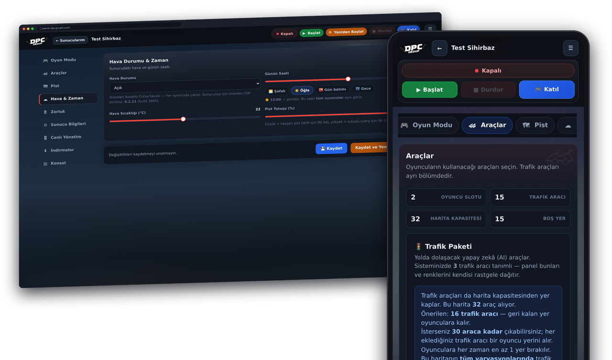
Task: Open the hamburger menu on the phone screen
Action: [570, 48]
